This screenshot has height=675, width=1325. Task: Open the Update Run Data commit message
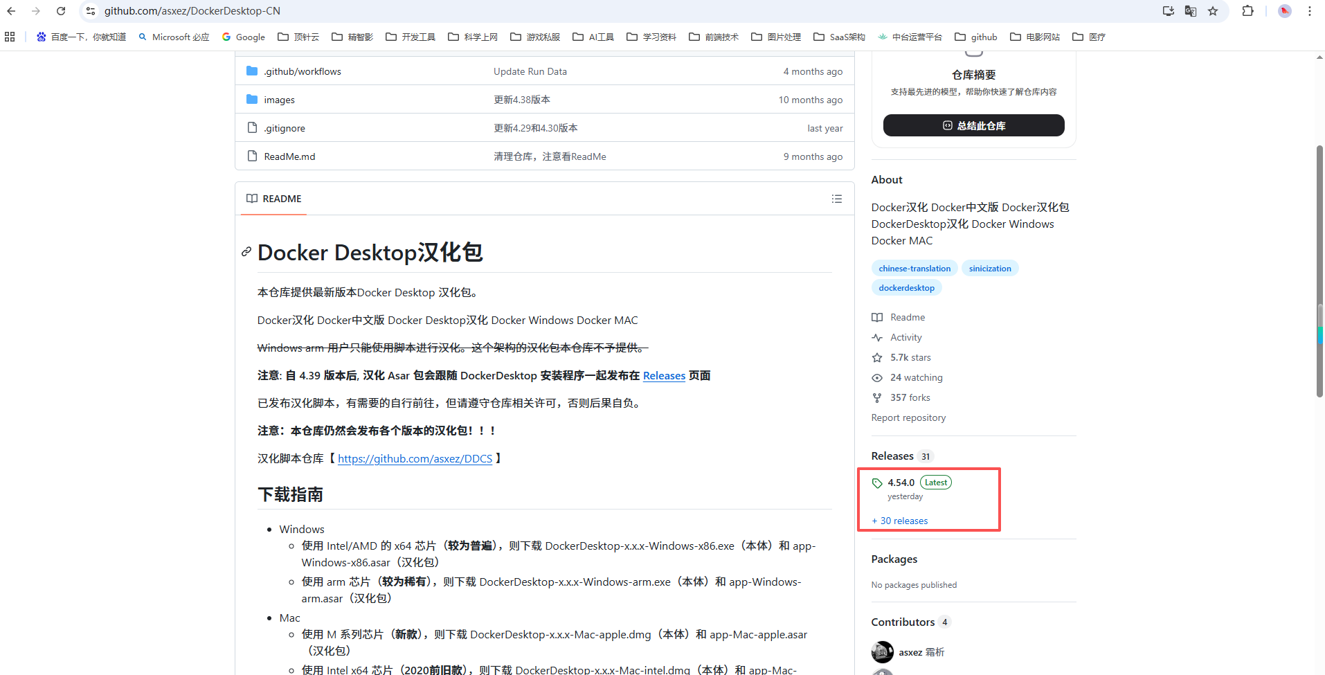(530, 71)
